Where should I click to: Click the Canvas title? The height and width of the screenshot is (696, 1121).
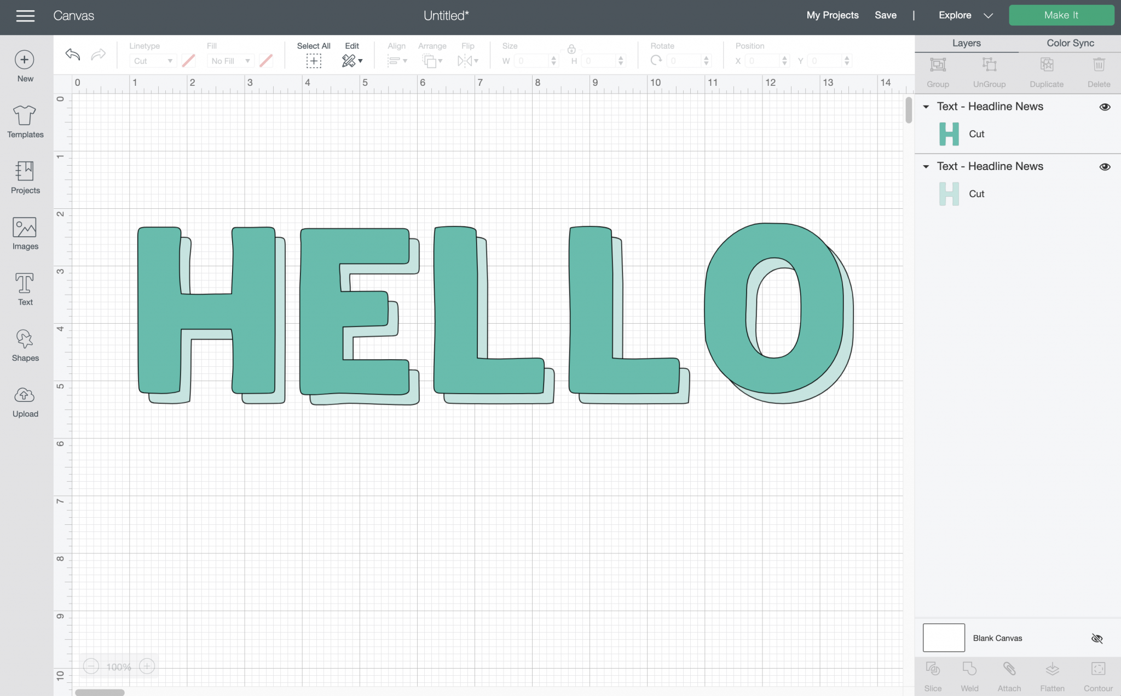coord(73,16)
